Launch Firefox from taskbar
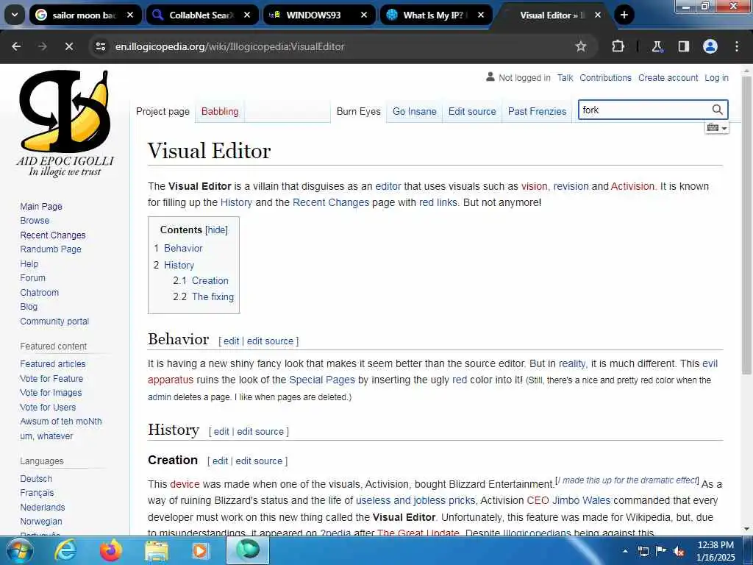Viewport: 753px width, 565px height. point(111,550)
